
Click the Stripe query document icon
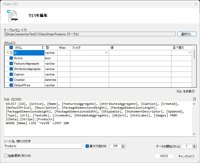pos(12,15)
